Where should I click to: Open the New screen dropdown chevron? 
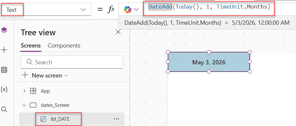66,76
